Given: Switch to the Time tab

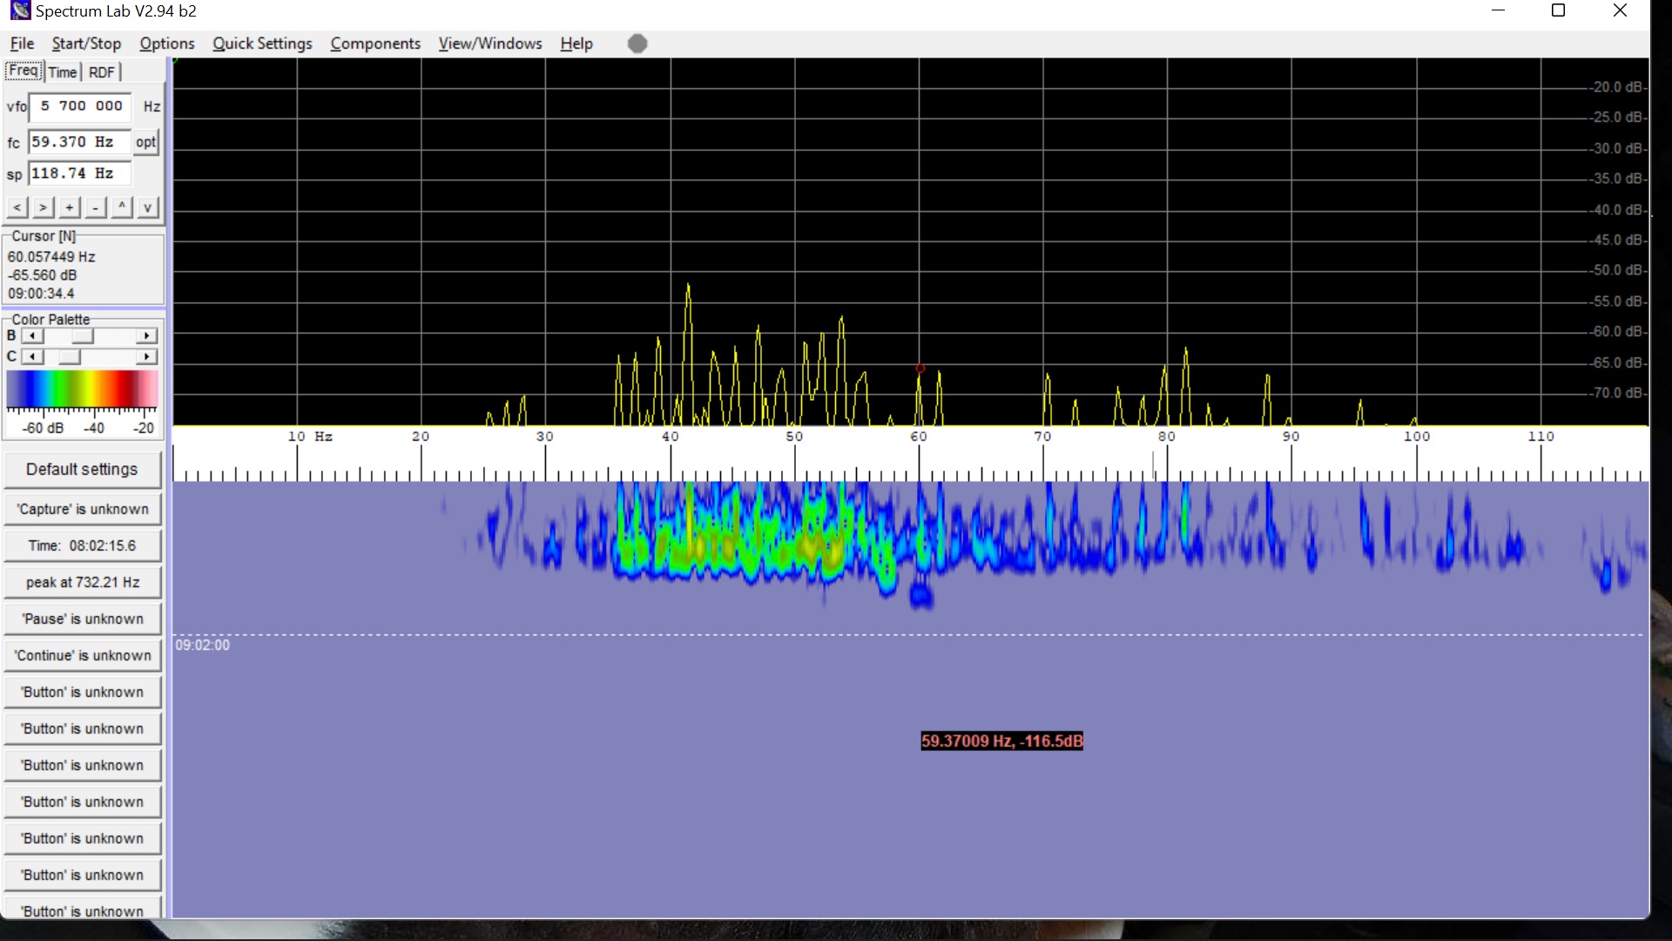Looking at the screenshot, I should pos(63,72).
